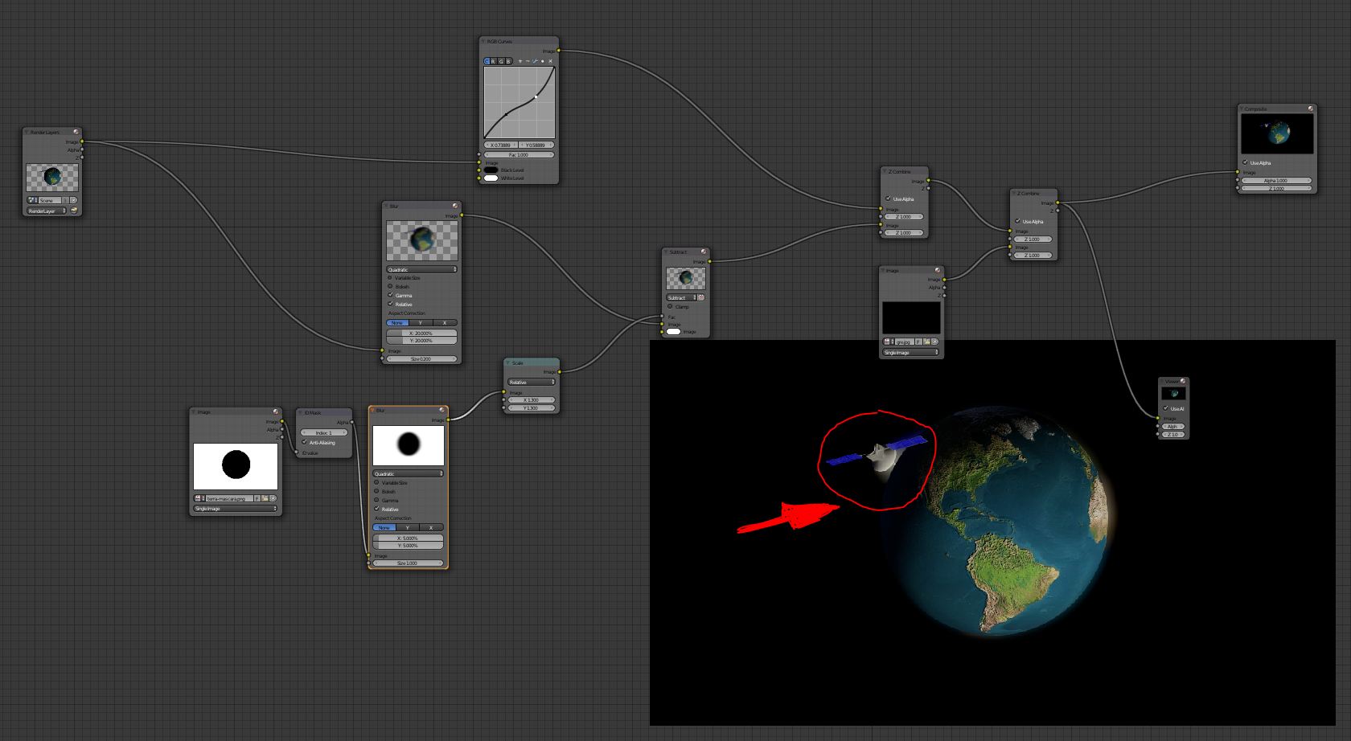The width and height of the screenshot is (1351, 741).
Task: Open the RGB Curves wrench tools menu
Action: click(534, 61)
